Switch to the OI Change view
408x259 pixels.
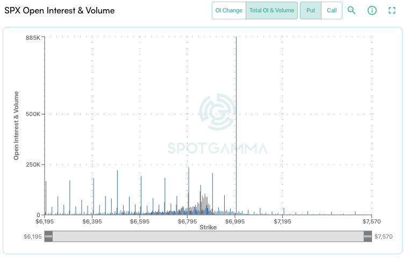click(x=229, y=10)
